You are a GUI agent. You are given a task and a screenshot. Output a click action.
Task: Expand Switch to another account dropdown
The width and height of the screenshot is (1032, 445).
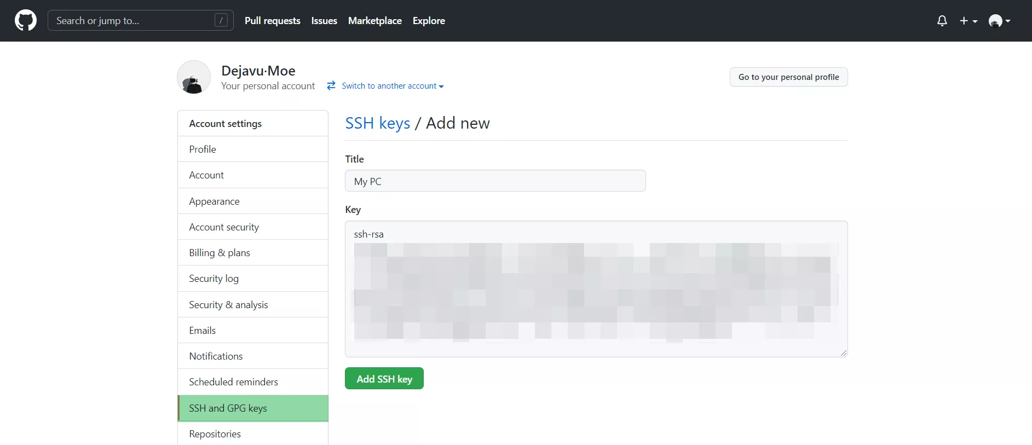click(x=393, y=86)
